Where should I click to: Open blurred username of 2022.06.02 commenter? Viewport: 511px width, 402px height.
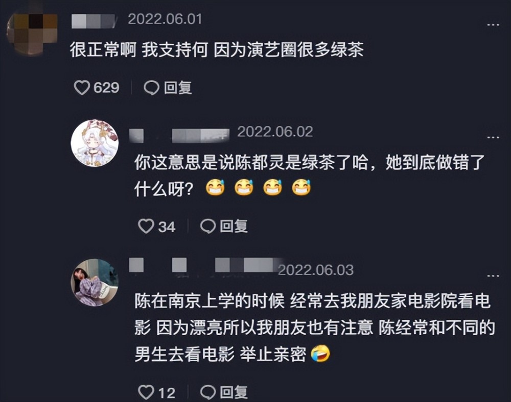[x=179, y=135]
